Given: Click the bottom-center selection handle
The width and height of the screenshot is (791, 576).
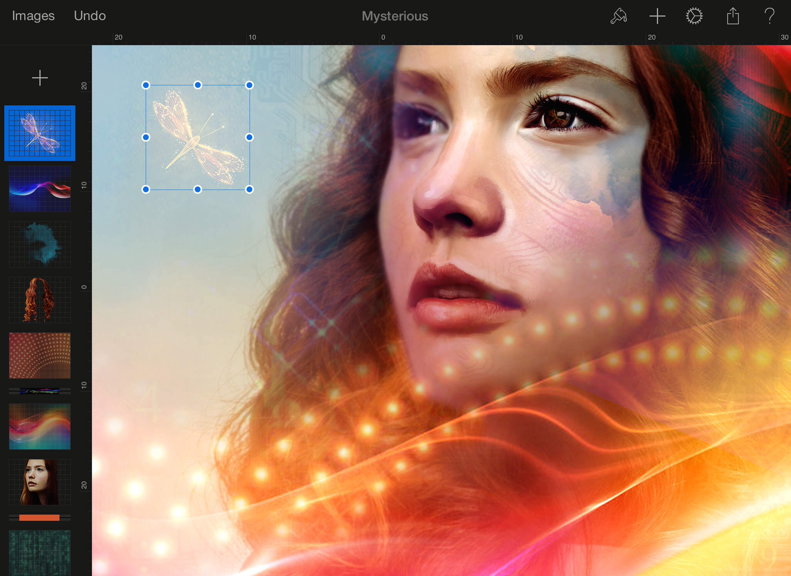Looking at the screenshot, I should (197, 189).
